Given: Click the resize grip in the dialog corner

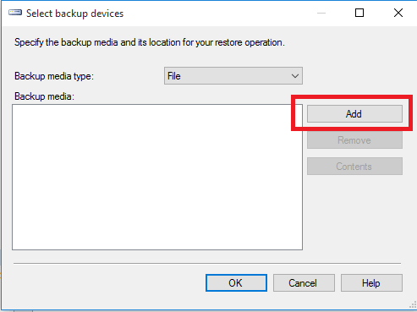Looking at the screenshot, I should [413, 305].
